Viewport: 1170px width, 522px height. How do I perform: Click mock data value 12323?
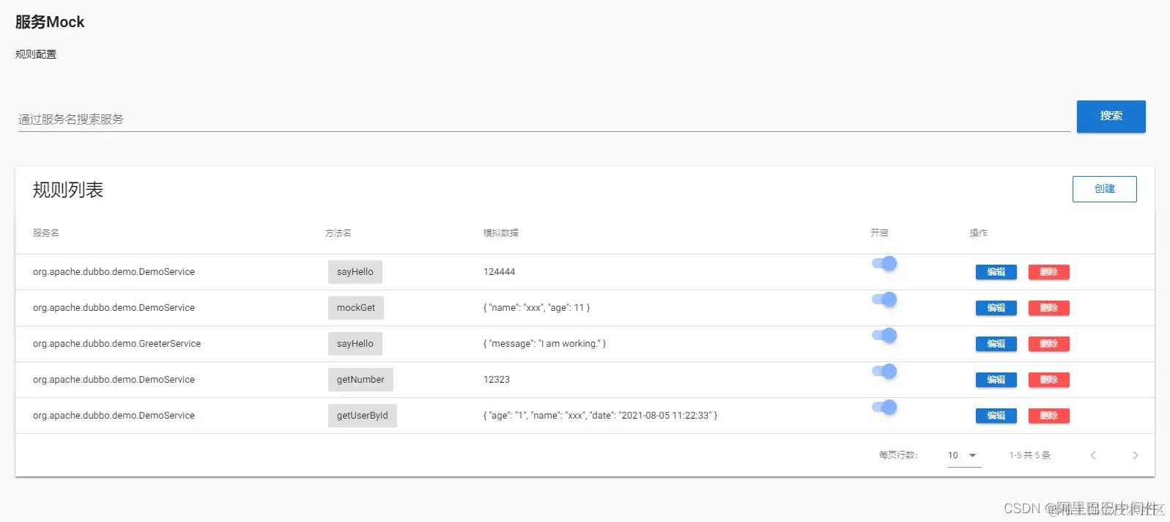coord(496,380)
